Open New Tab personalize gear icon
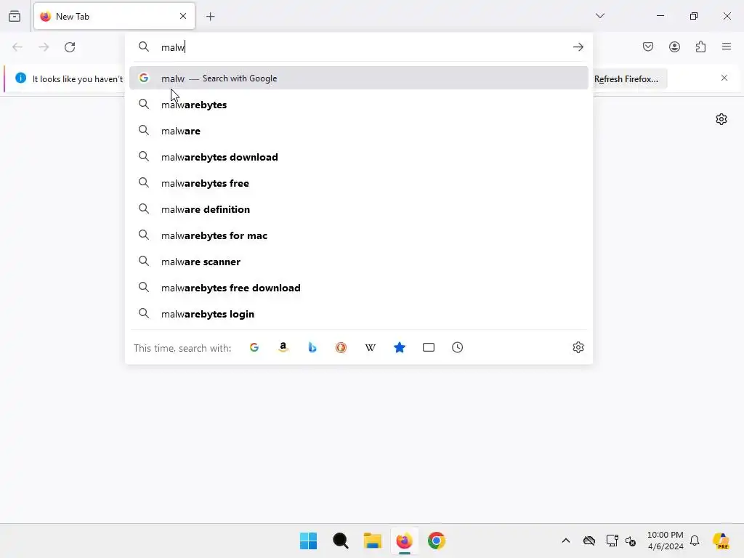The width and height of the screenshot is (744, 558). point(721,119)
